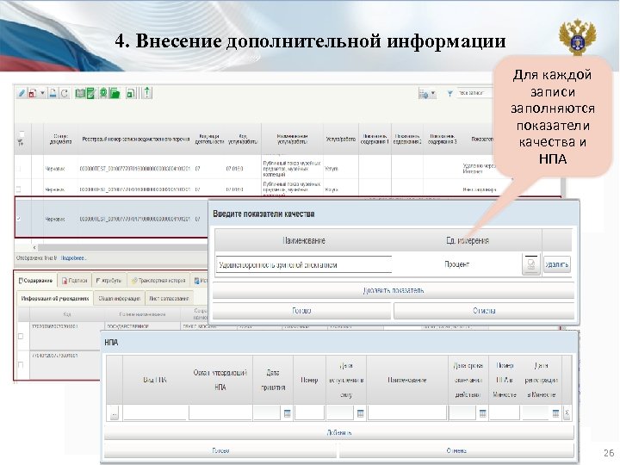The image size is (620, 465).
Task: Click the green folder toolbar icon
Action: pyautogui.click(x=115, y=93)
